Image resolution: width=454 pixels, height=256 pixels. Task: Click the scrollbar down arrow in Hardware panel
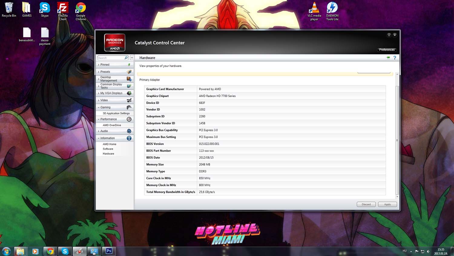click(x=397, y=197)
